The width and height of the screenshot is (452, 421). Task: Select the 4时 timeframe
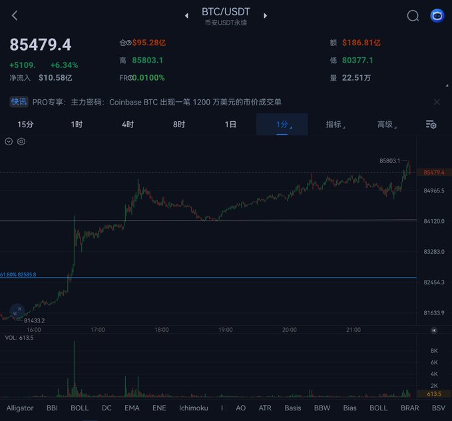coord(128,125)
